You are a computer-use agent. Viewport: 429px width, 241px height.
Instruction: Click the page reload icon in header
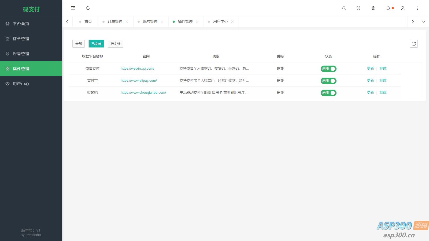[88, 8]
